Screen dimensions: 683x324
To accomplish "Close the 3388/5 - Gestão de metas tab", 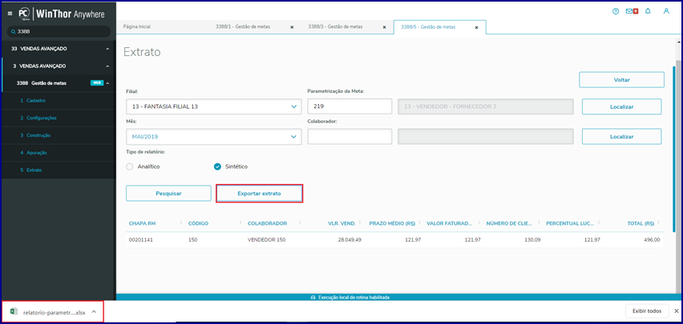I will coord(476,27).
